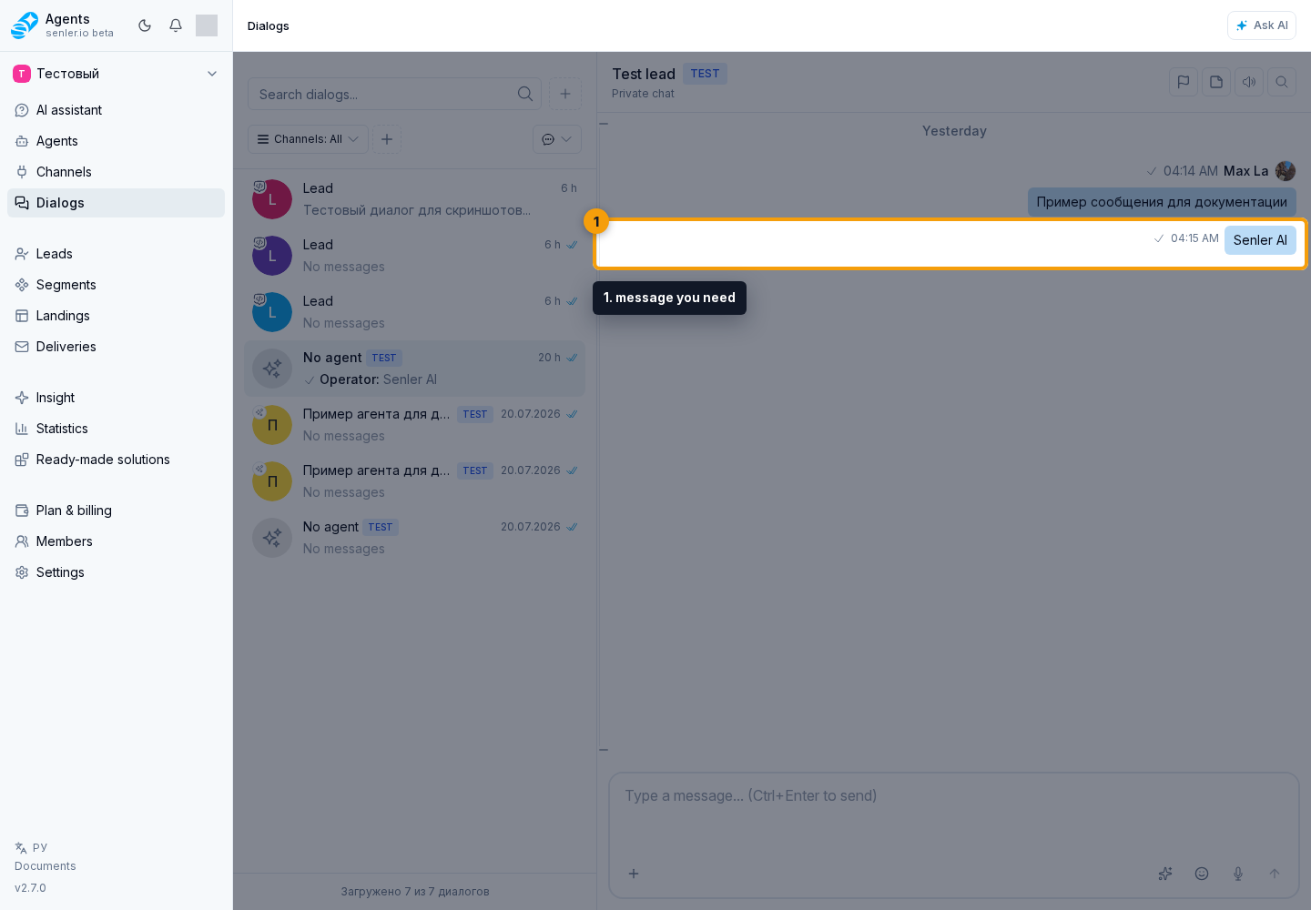Open emoji picker in message box
This screenshot has height=910, width=1311.
point(1202,874)
